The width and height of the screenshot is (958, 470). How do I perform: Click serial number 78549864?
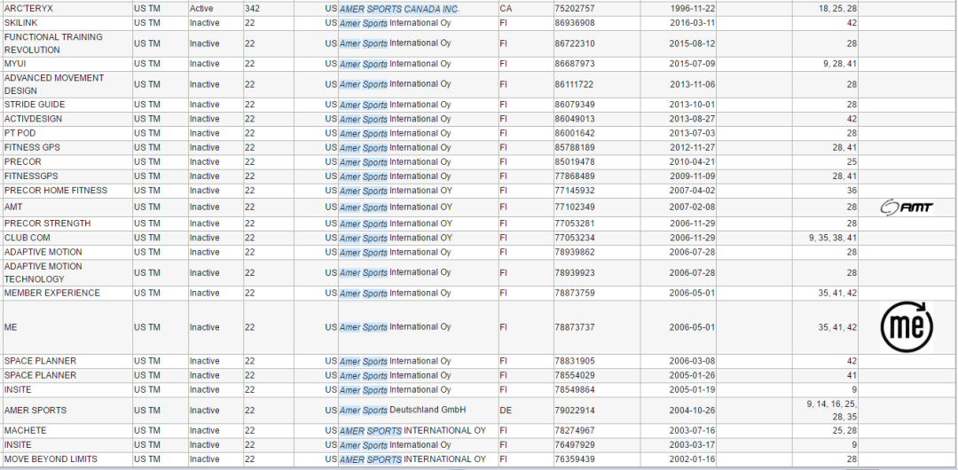[x=574, y=390]
